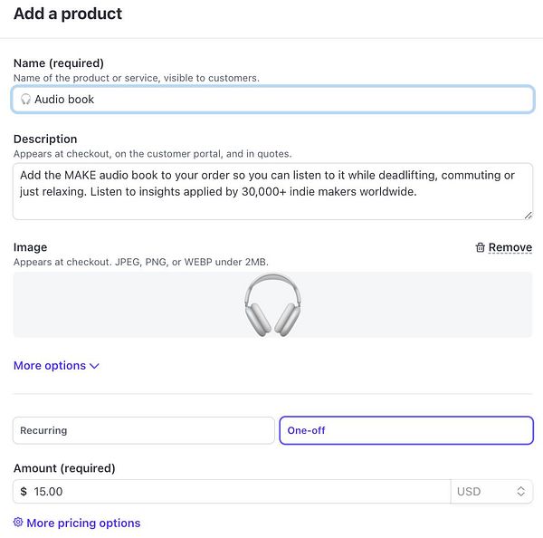The width and height of the screenshot is (543, 538).
Task: Click the Amount (required) label
Action: [x=64, y=468]
